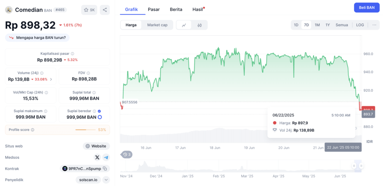
Task: Click the 907.5556 chart baseline label
Action: (x=129, y=102)
